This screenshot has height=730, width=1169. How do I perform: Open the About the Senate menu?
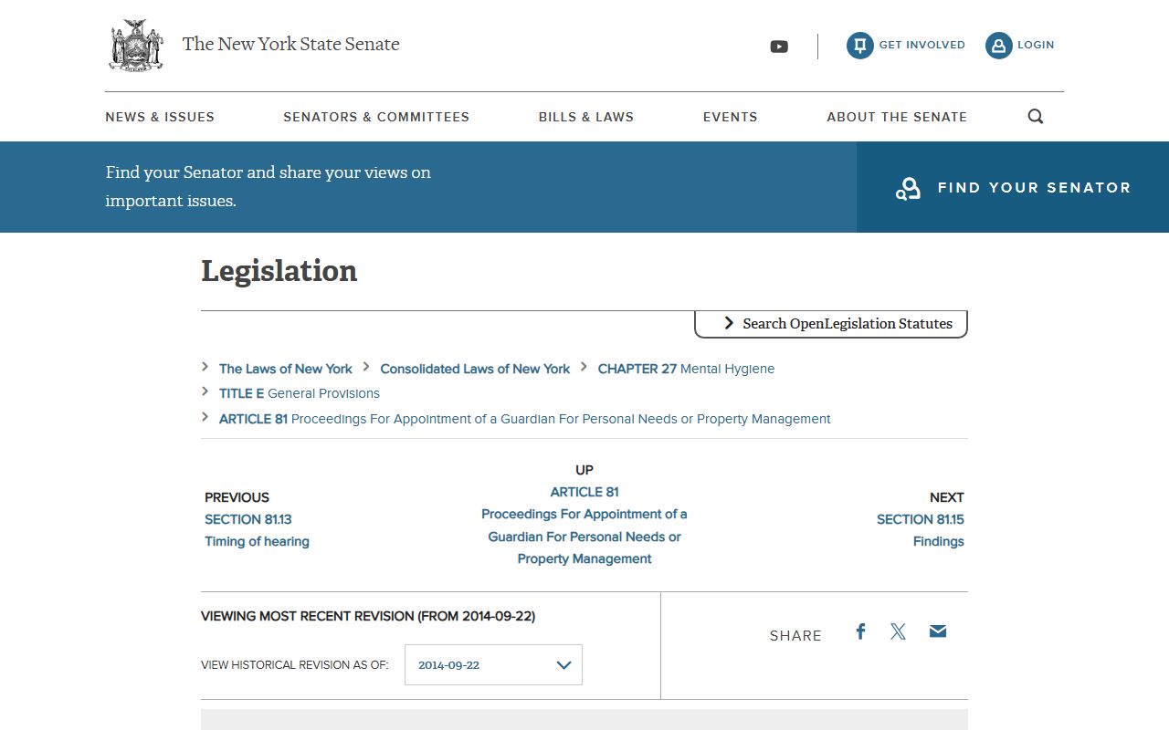click(x=897, y=117)
